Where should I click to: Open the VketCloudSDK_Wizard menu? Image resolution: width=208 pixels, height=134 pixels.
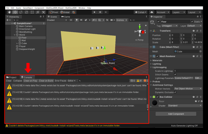click(x=55, y=8)
